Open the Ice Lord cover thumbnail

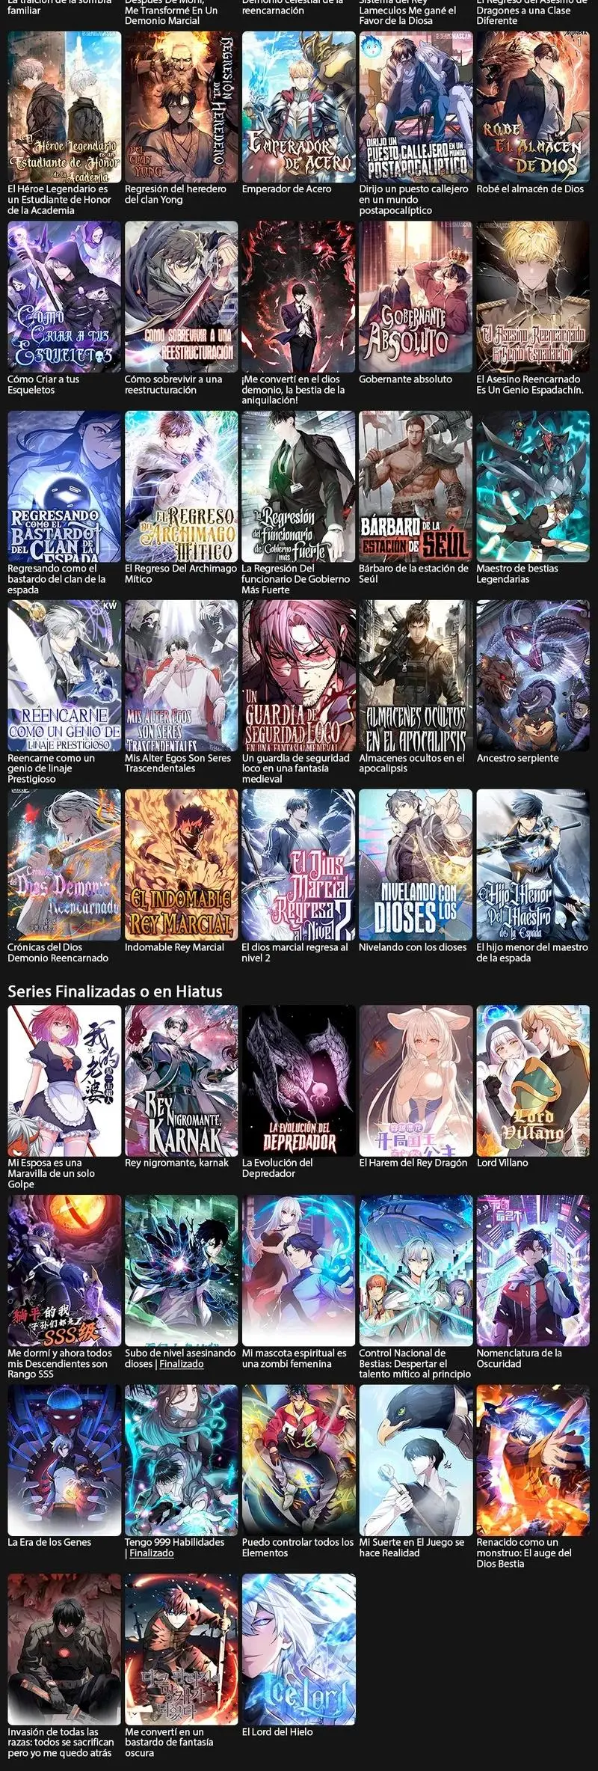(x=298, y=1649)
